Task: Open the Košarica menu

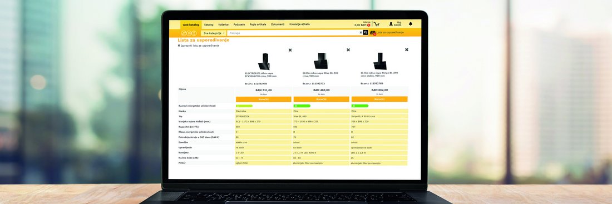Action: pos(224,24)
